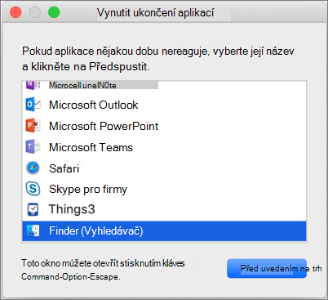This screenshot has height=300, width=328.
Task: Select the partially visible OneNote row text
Action: [82, 85]
